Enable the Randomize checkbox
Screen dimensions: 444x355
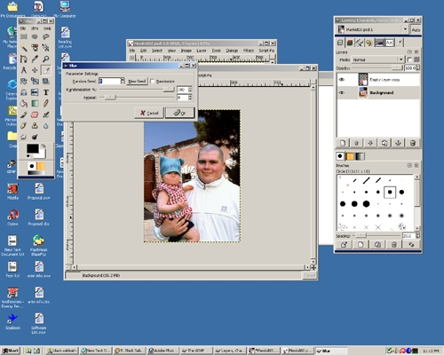(x=153, y=81)
